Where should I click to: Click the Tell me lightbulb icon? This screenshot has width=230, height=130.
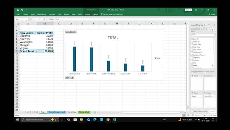[101, 14]
